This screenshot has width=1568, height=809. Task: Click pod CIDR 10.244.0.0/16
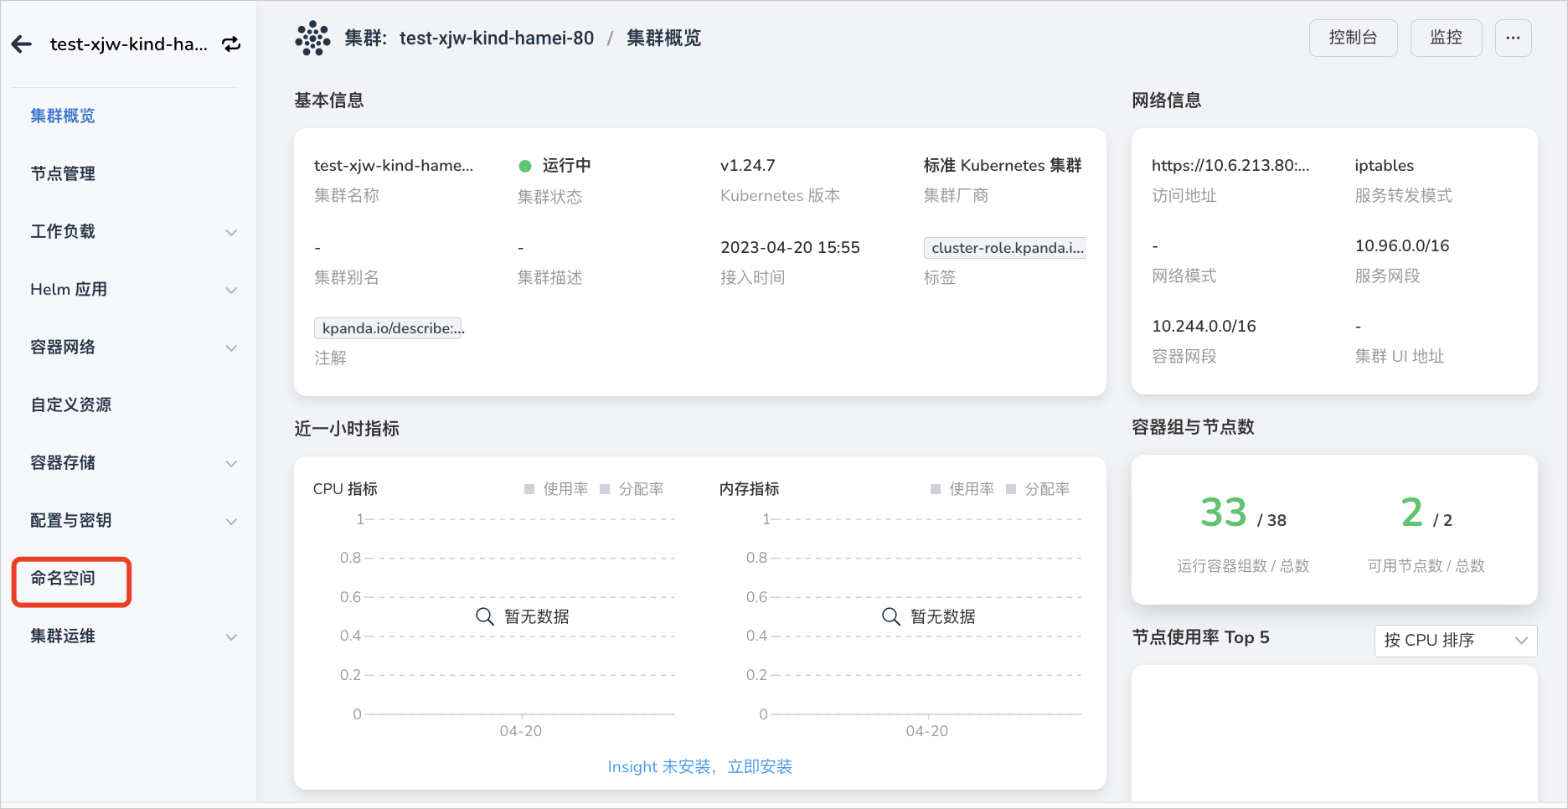pos(1204,326)
